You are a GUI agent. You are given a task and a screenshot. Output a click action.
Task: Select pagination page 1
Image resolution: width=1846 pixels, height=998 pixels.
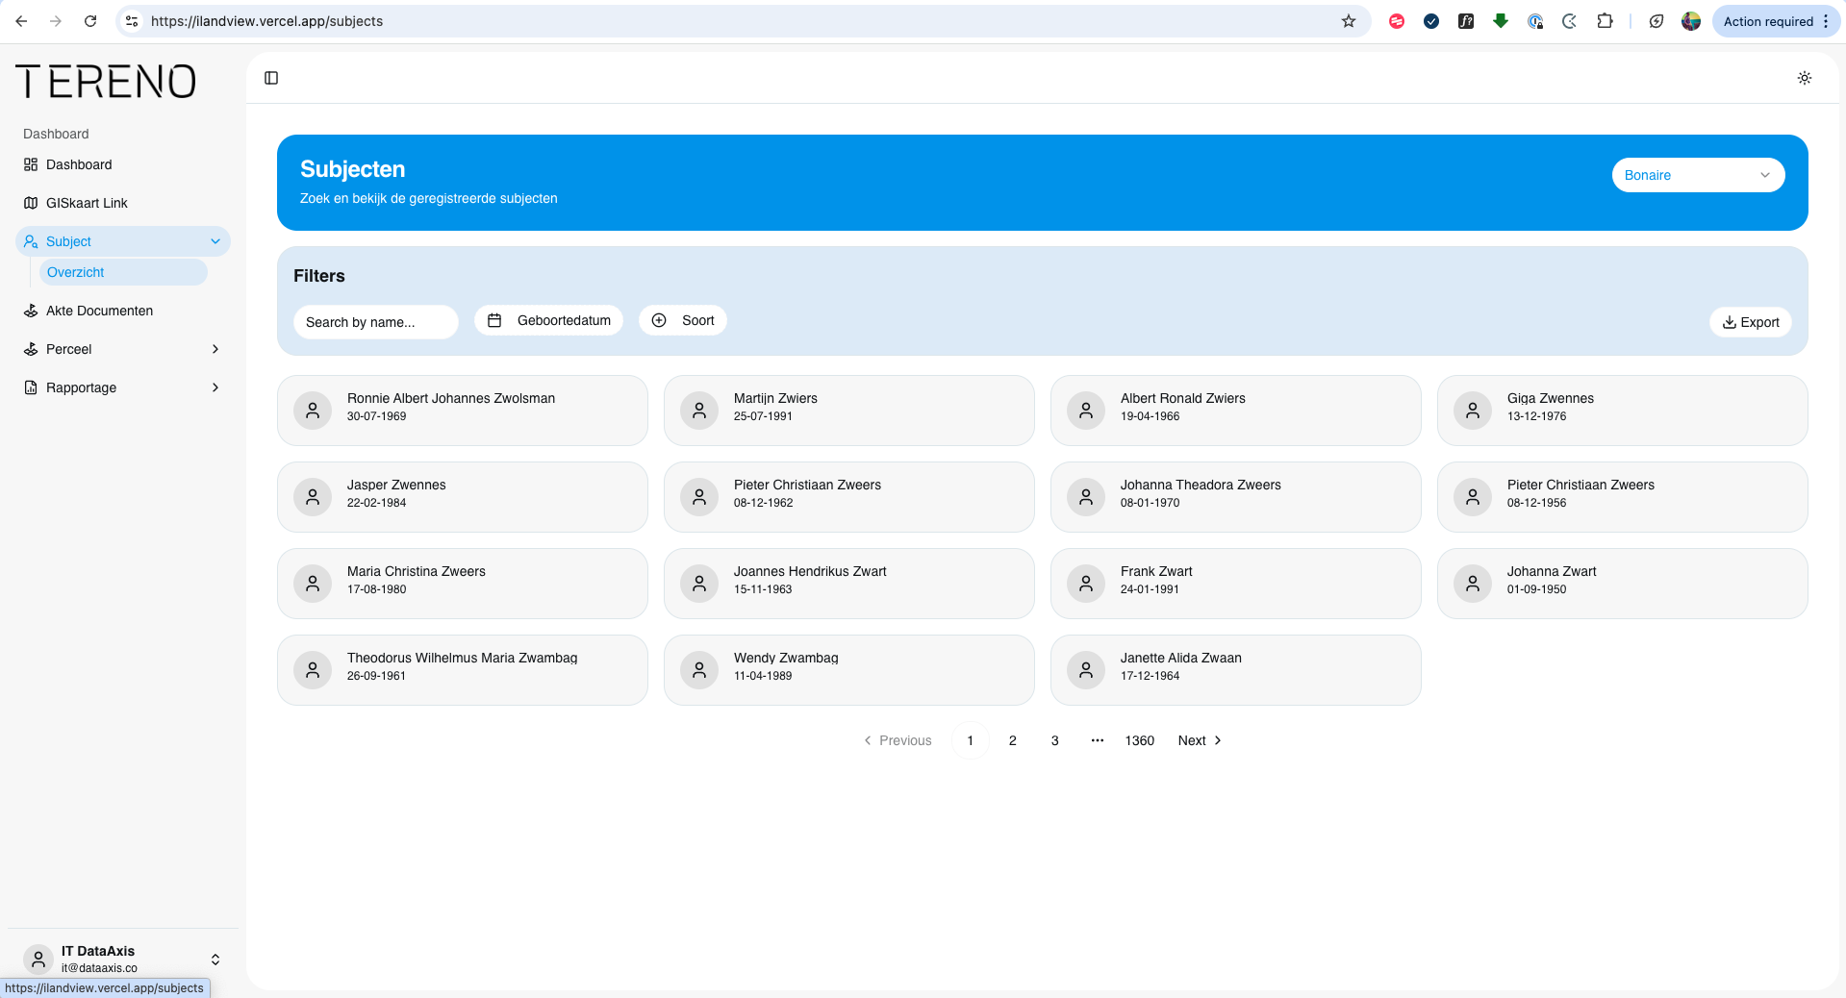point(971,740)
